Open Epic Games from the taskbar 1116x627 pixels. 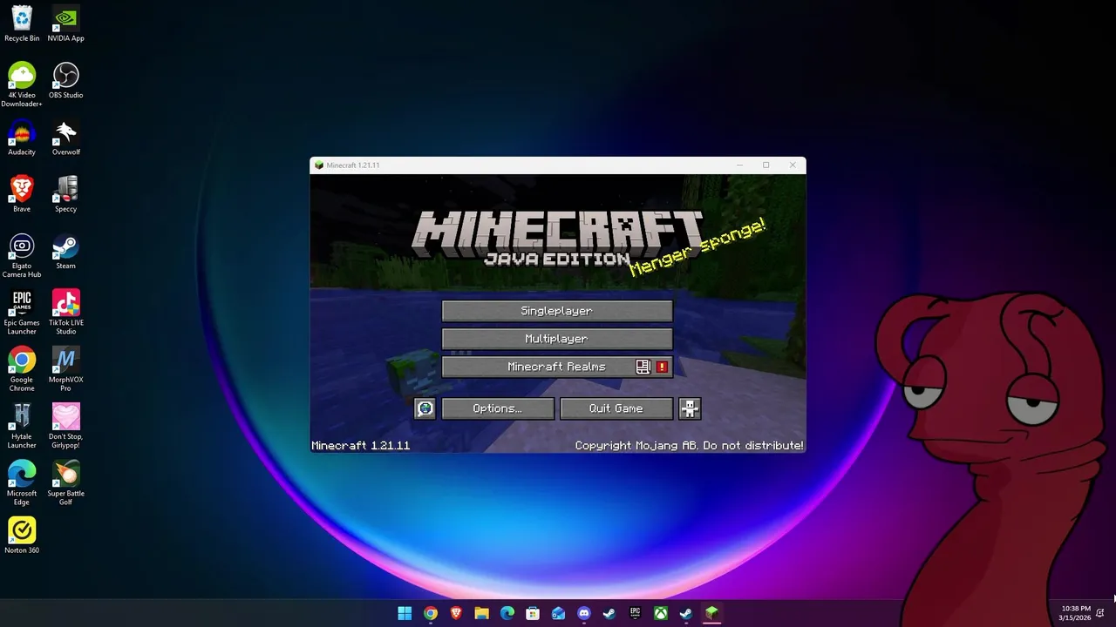tap(635, 614)
